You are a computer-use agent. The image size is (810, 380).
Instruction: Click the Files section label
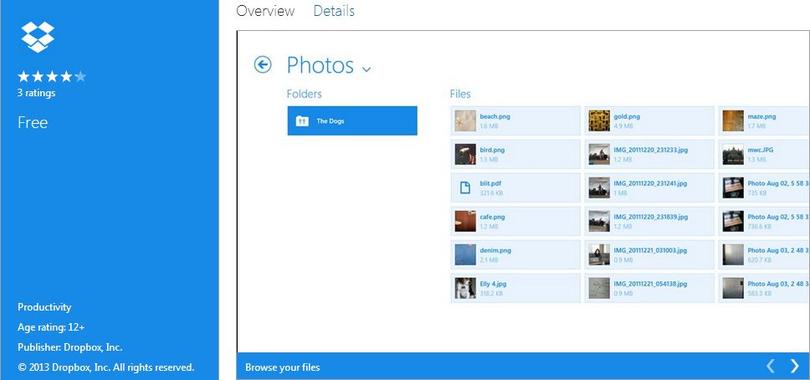pyautogui.click(x=460, y=94)
